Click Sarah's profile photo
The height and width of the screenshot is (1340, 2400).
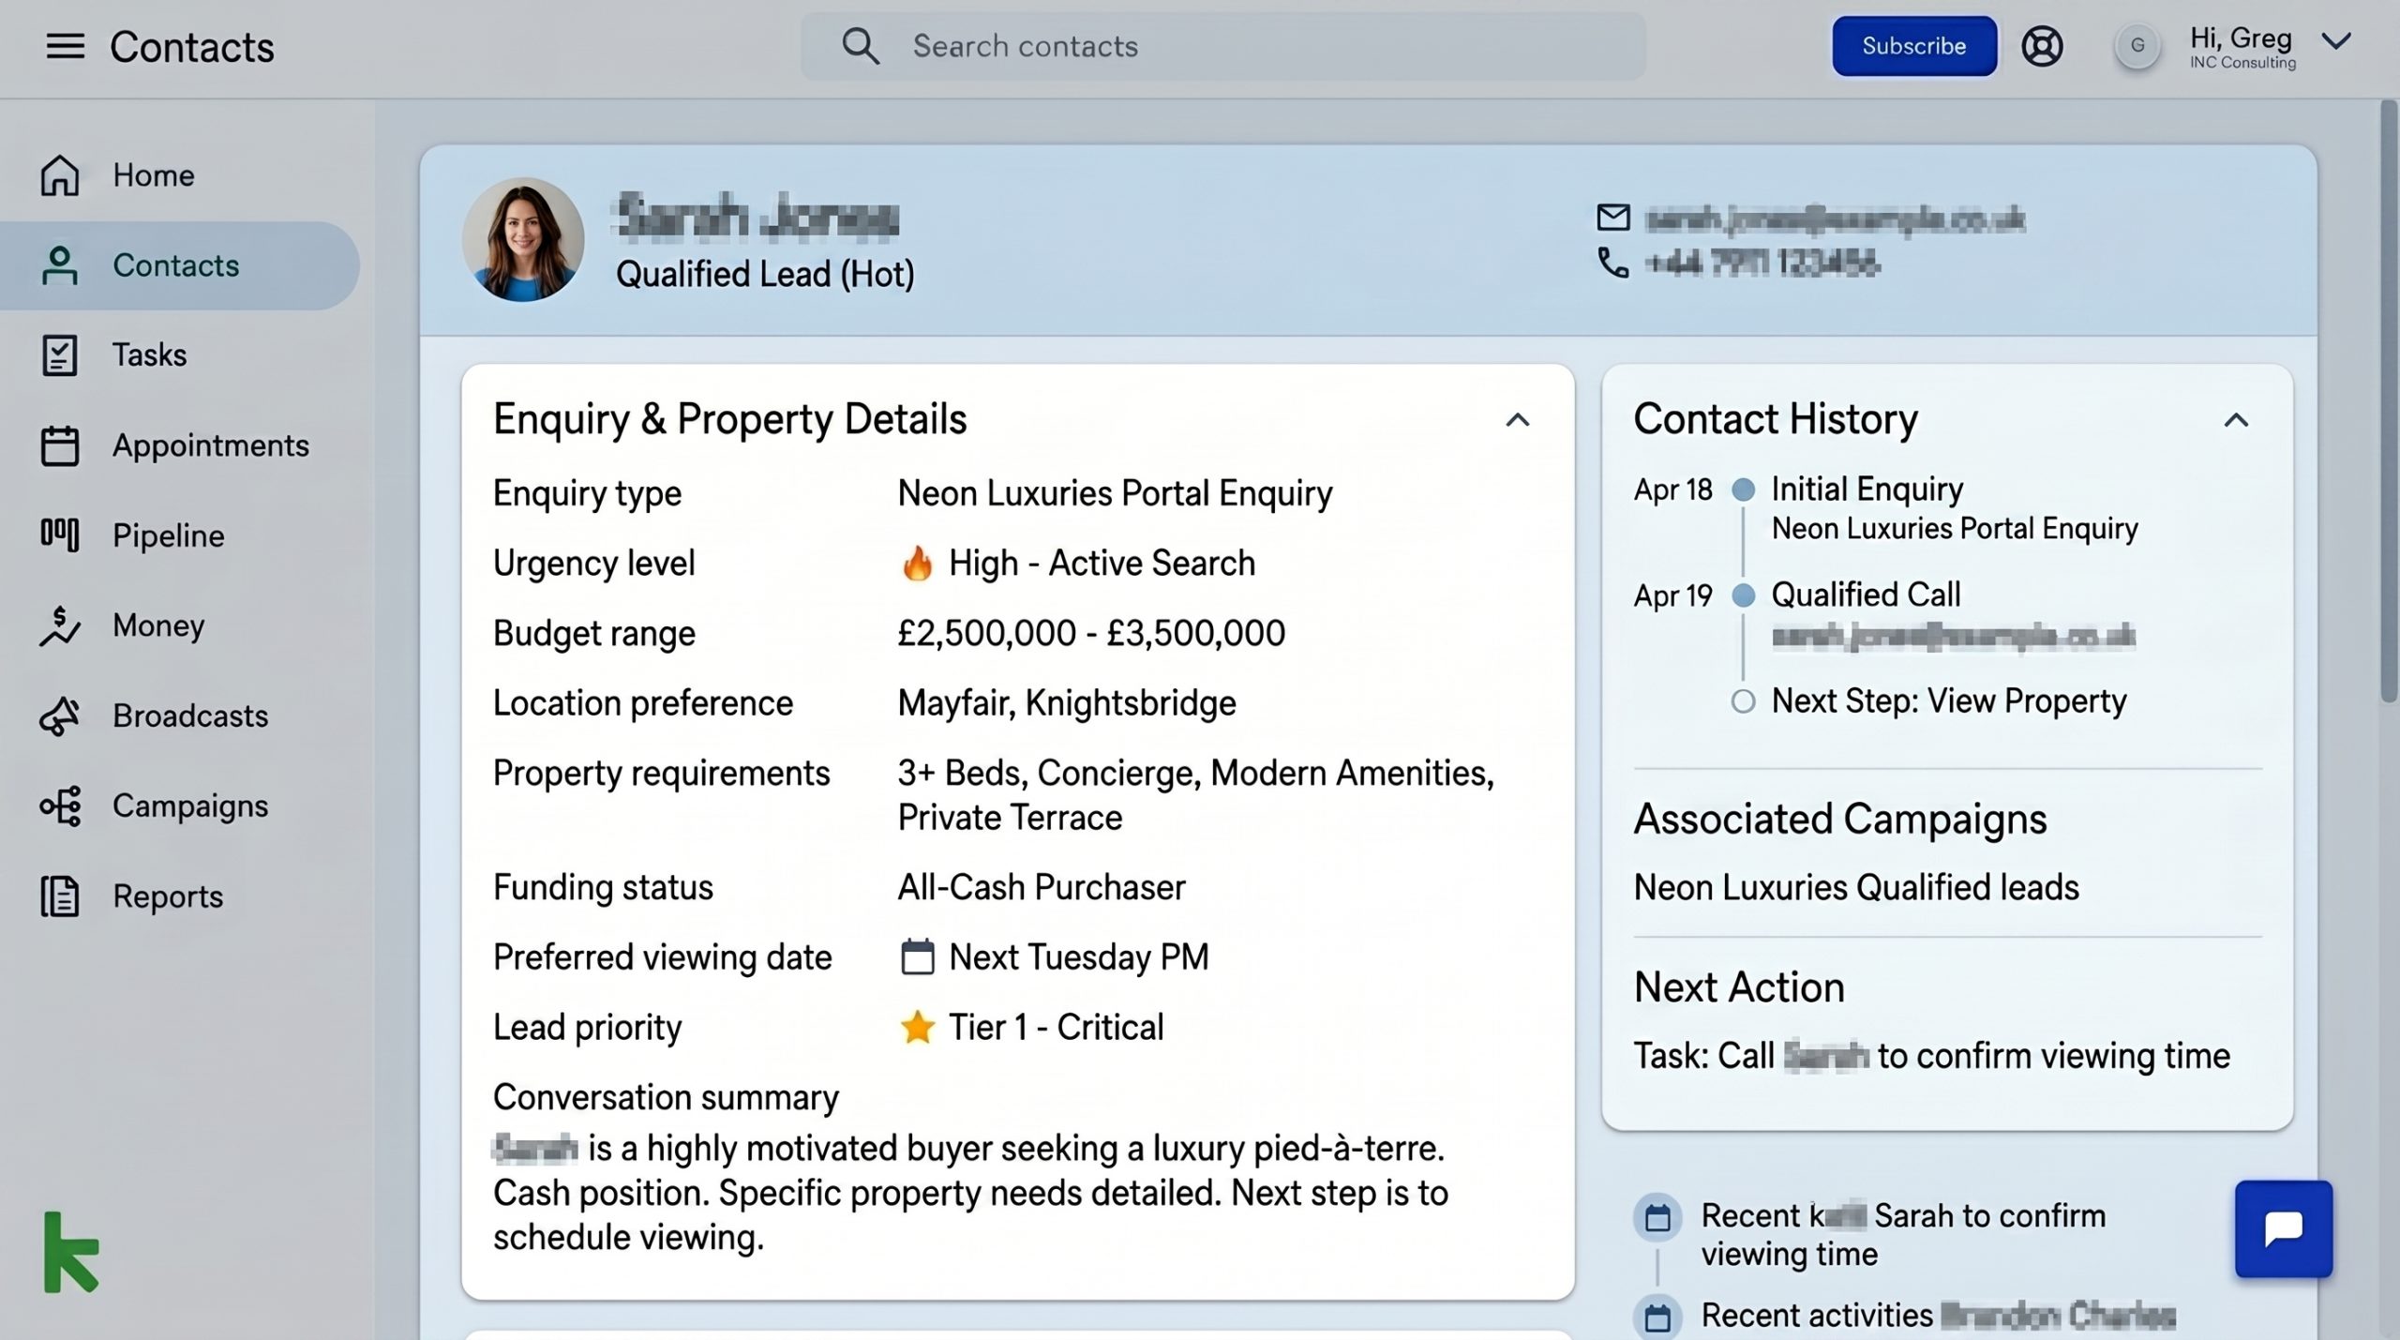pos(524,239)
